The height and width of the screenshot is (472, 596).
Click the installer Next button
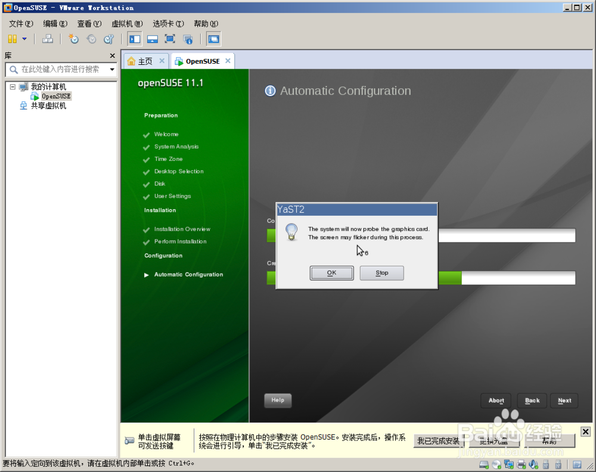click(x=564, y=400)
